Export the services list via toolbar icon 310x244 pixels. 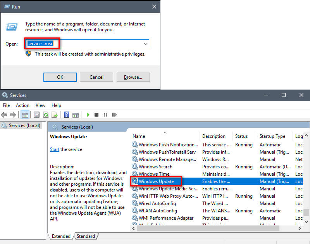tap(55, 115)
